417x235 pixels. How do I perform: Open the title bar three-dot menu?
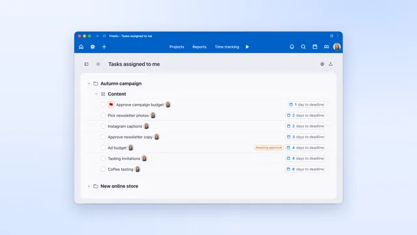tap(338, 36)
